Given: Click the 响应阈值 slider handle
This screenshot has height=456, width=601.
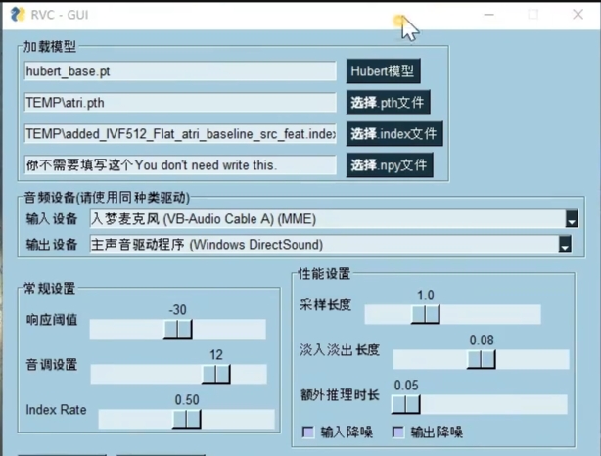Looking at the screenshot, I should point(178,329).
